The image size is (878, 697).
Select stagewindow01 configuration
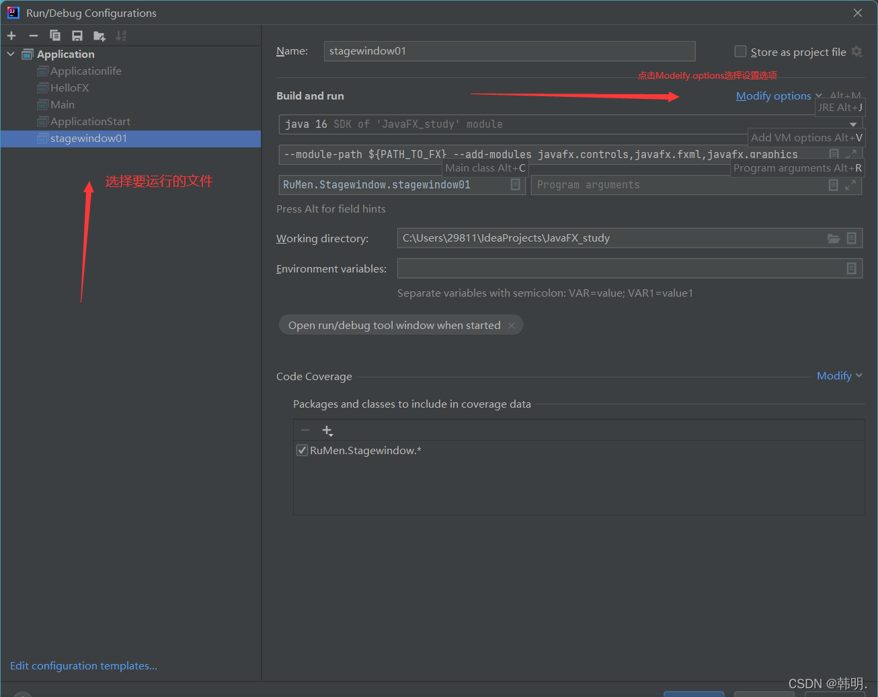click(x=130, y=139)
